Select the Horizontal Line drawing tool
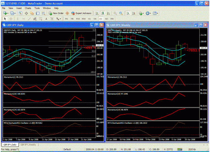This screenshot has width=210, height=152. coord(24,19)
